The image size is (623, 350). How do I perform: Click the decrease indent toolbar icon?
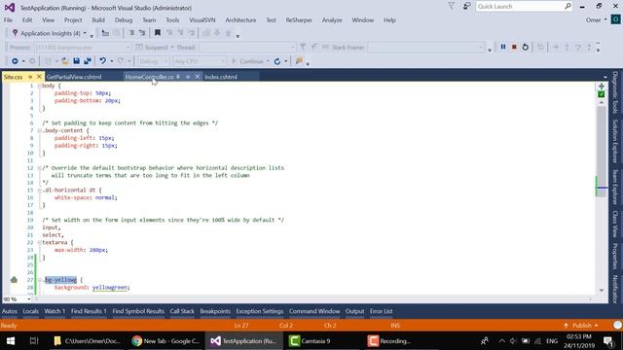pyautogui.click(x=131, y=33)
